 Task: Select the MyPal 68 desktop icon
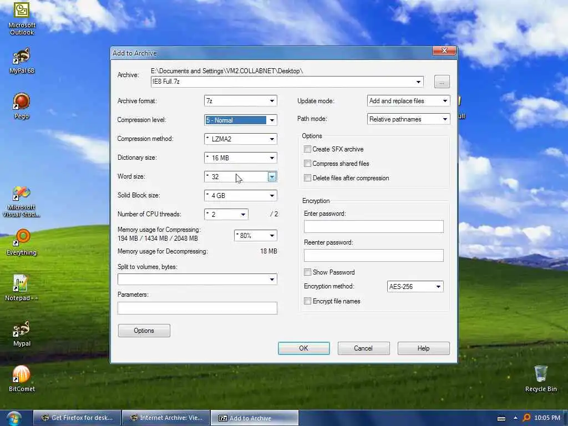point(22,61)
